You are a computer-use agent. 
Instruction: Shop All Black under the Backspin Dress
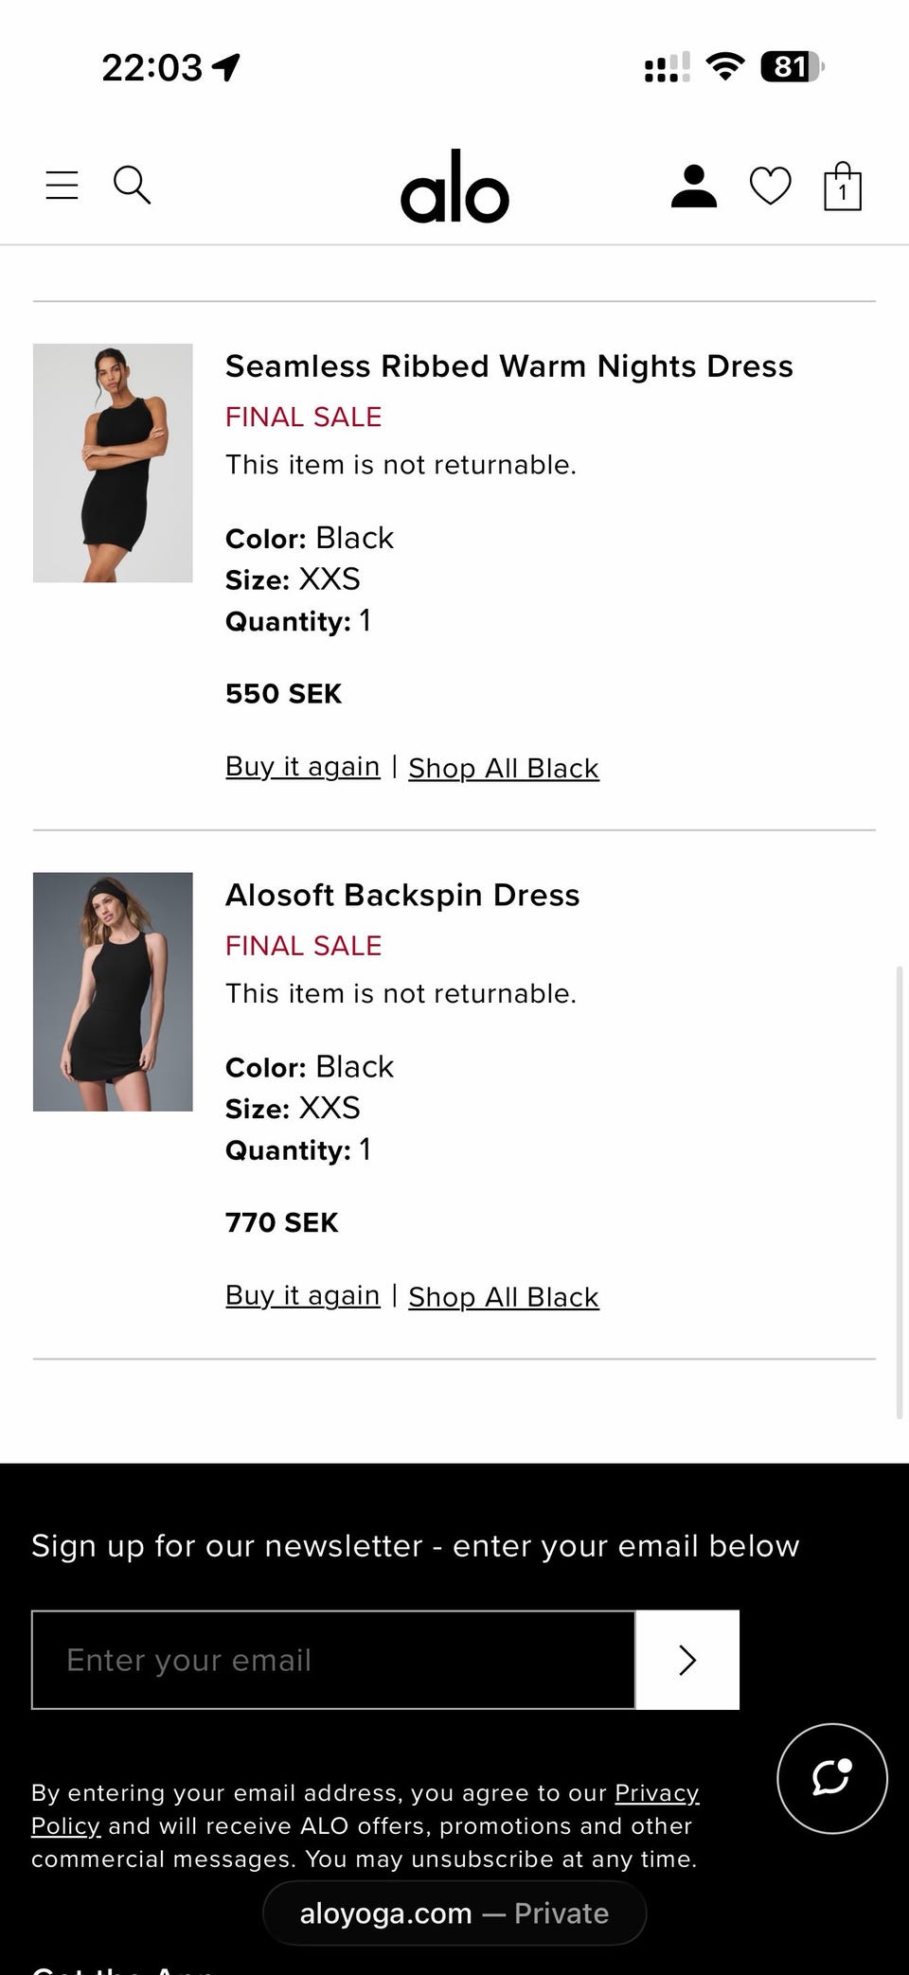(504, 1296)
